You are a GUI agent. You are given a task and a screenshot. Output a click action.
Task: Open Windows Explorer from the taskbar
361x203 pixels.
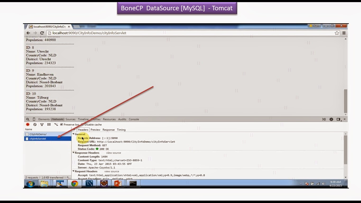pos(45,184)
